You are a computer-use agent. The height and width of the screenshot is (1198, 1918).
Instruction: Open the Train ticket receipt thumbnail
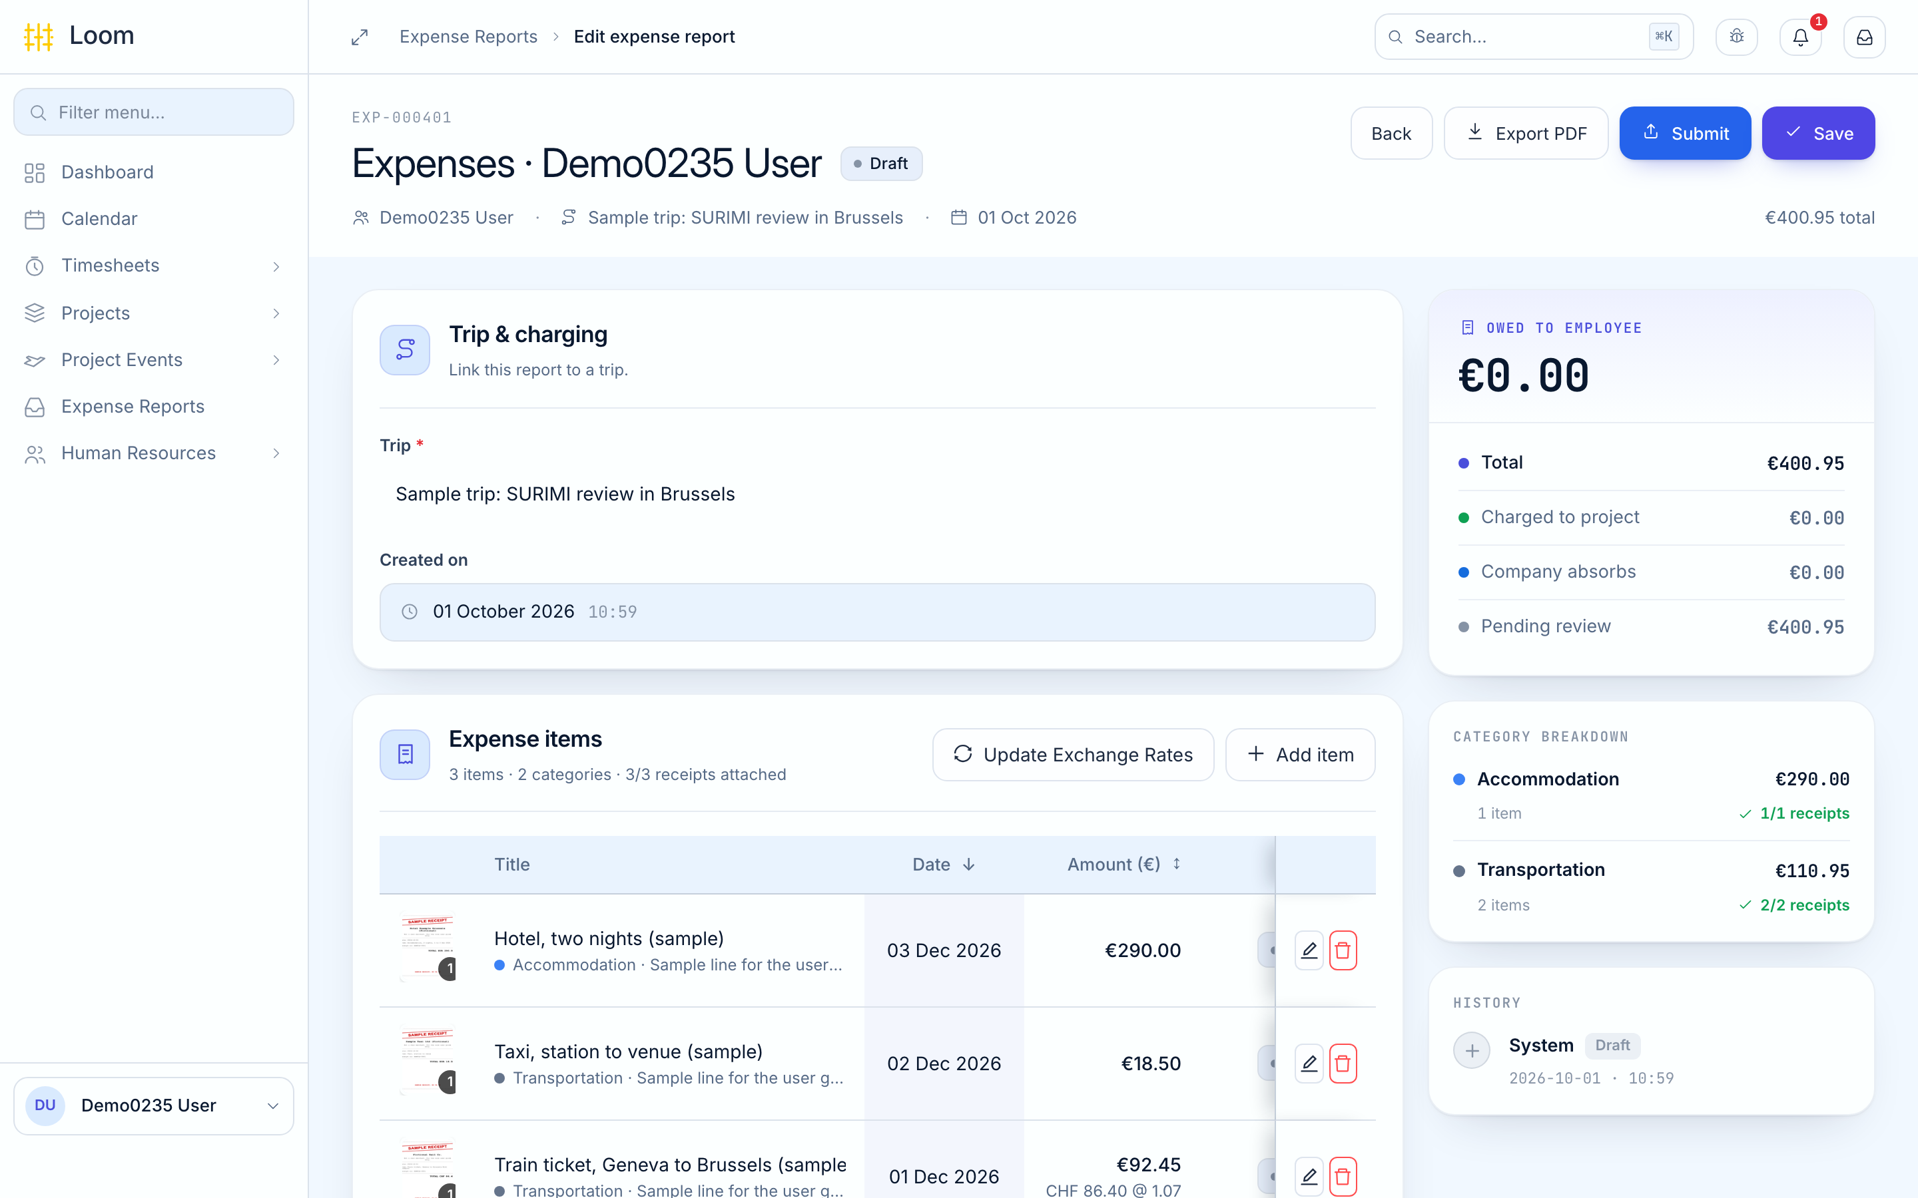click(x=428, y=1170)
